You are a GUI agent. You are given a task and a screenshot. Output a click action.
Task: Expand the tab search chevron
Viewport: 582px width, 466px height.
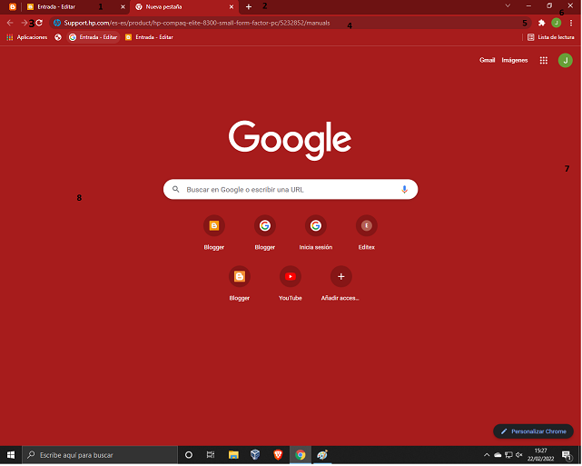click(508, 5)
